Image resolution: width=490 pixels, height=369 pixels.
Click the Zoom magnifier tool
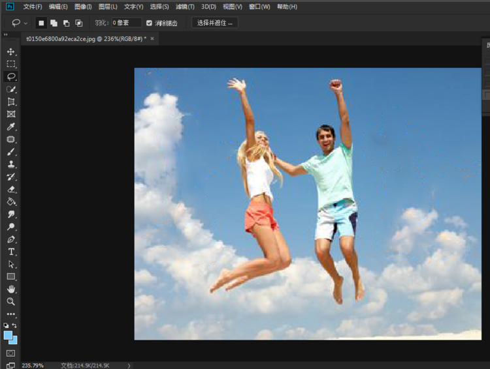pos(11,301)
